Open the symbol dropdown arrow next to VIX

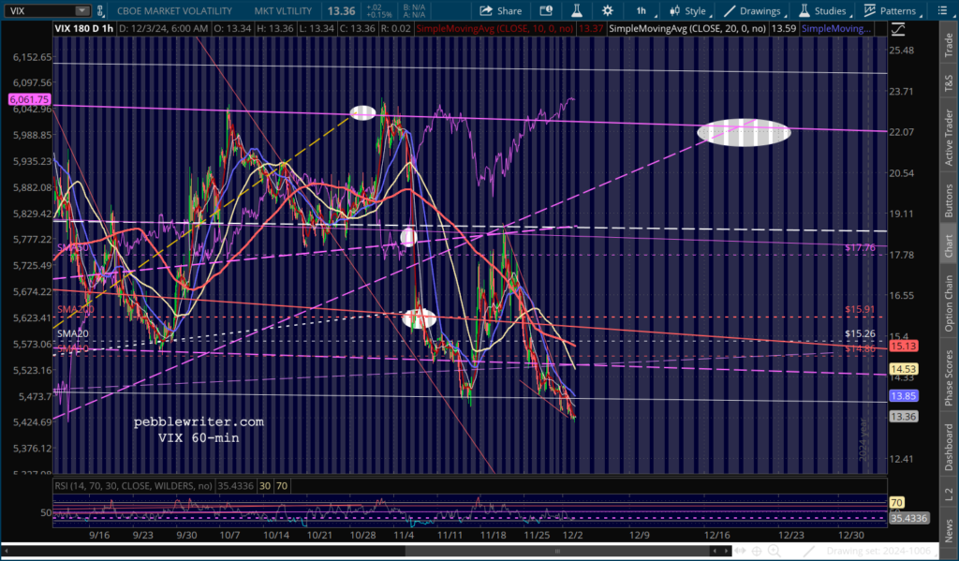point(82,10)
